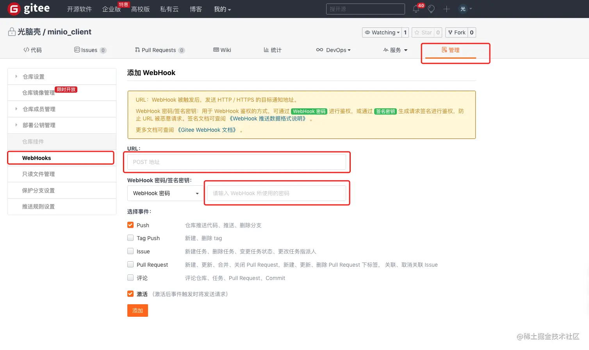Check the Tag Push event checkbox
The image size is (589, 350).
[130, 238]
